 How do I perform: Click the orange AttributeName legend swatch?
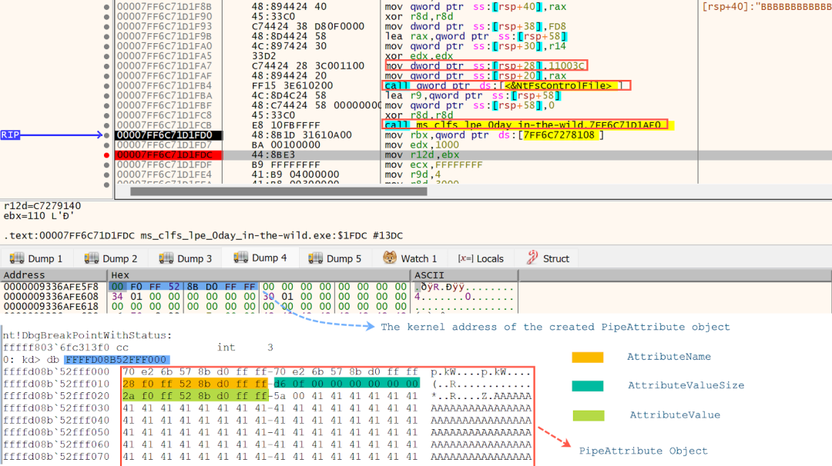point(588,357)
